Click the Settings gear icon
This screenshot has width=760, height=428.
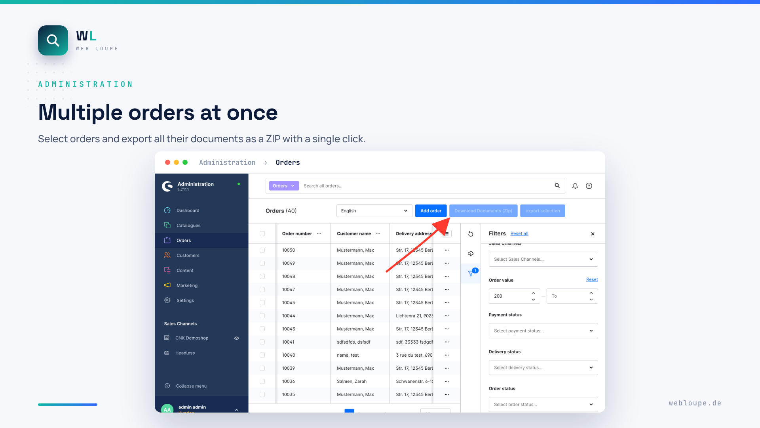click(x=167, y=300)
